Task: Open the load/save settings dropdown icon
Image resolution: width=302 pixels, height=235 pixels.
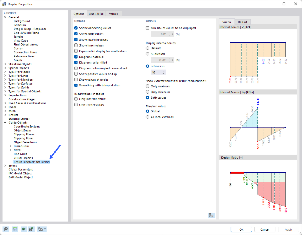Action: (x=42, y=229)
